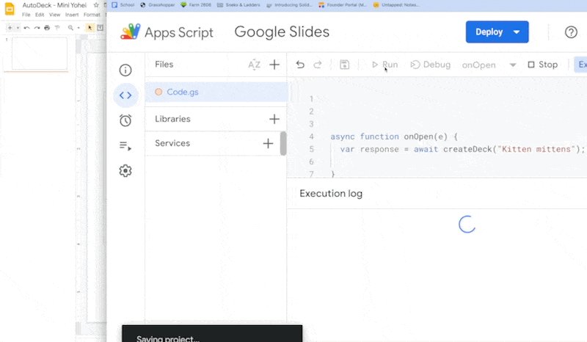
Task: Choose the Slides text box tool
Action: (x=100, y=27)
